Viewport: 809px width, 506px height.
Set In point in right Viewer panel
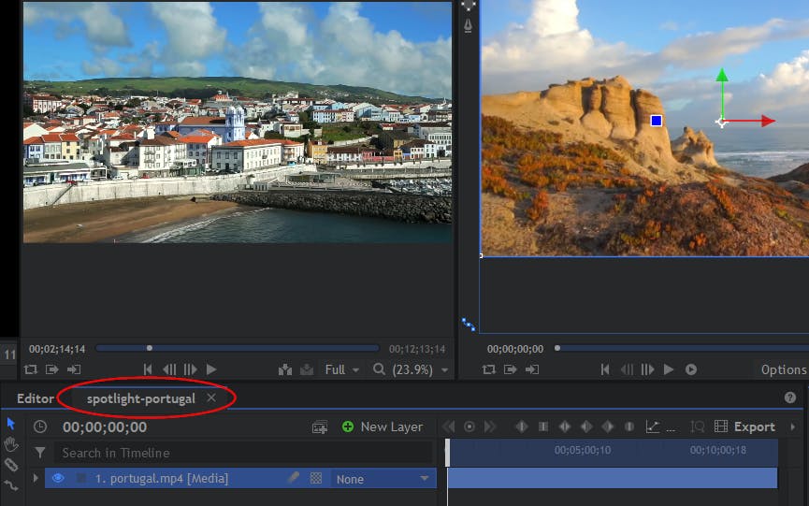click(511, 369)
